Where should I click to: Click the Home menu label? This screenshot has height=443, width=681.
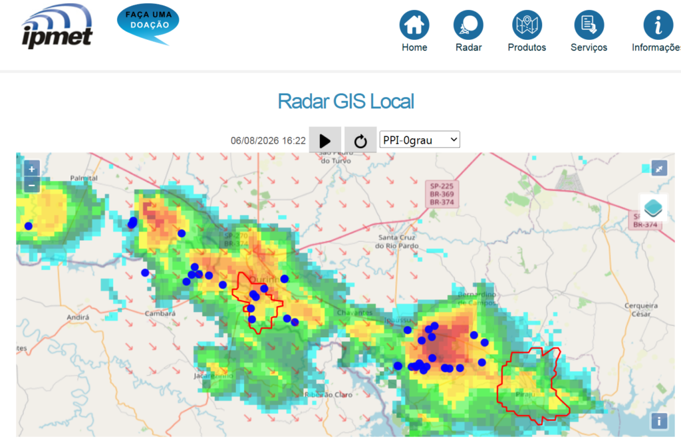[x=414, y=47]
